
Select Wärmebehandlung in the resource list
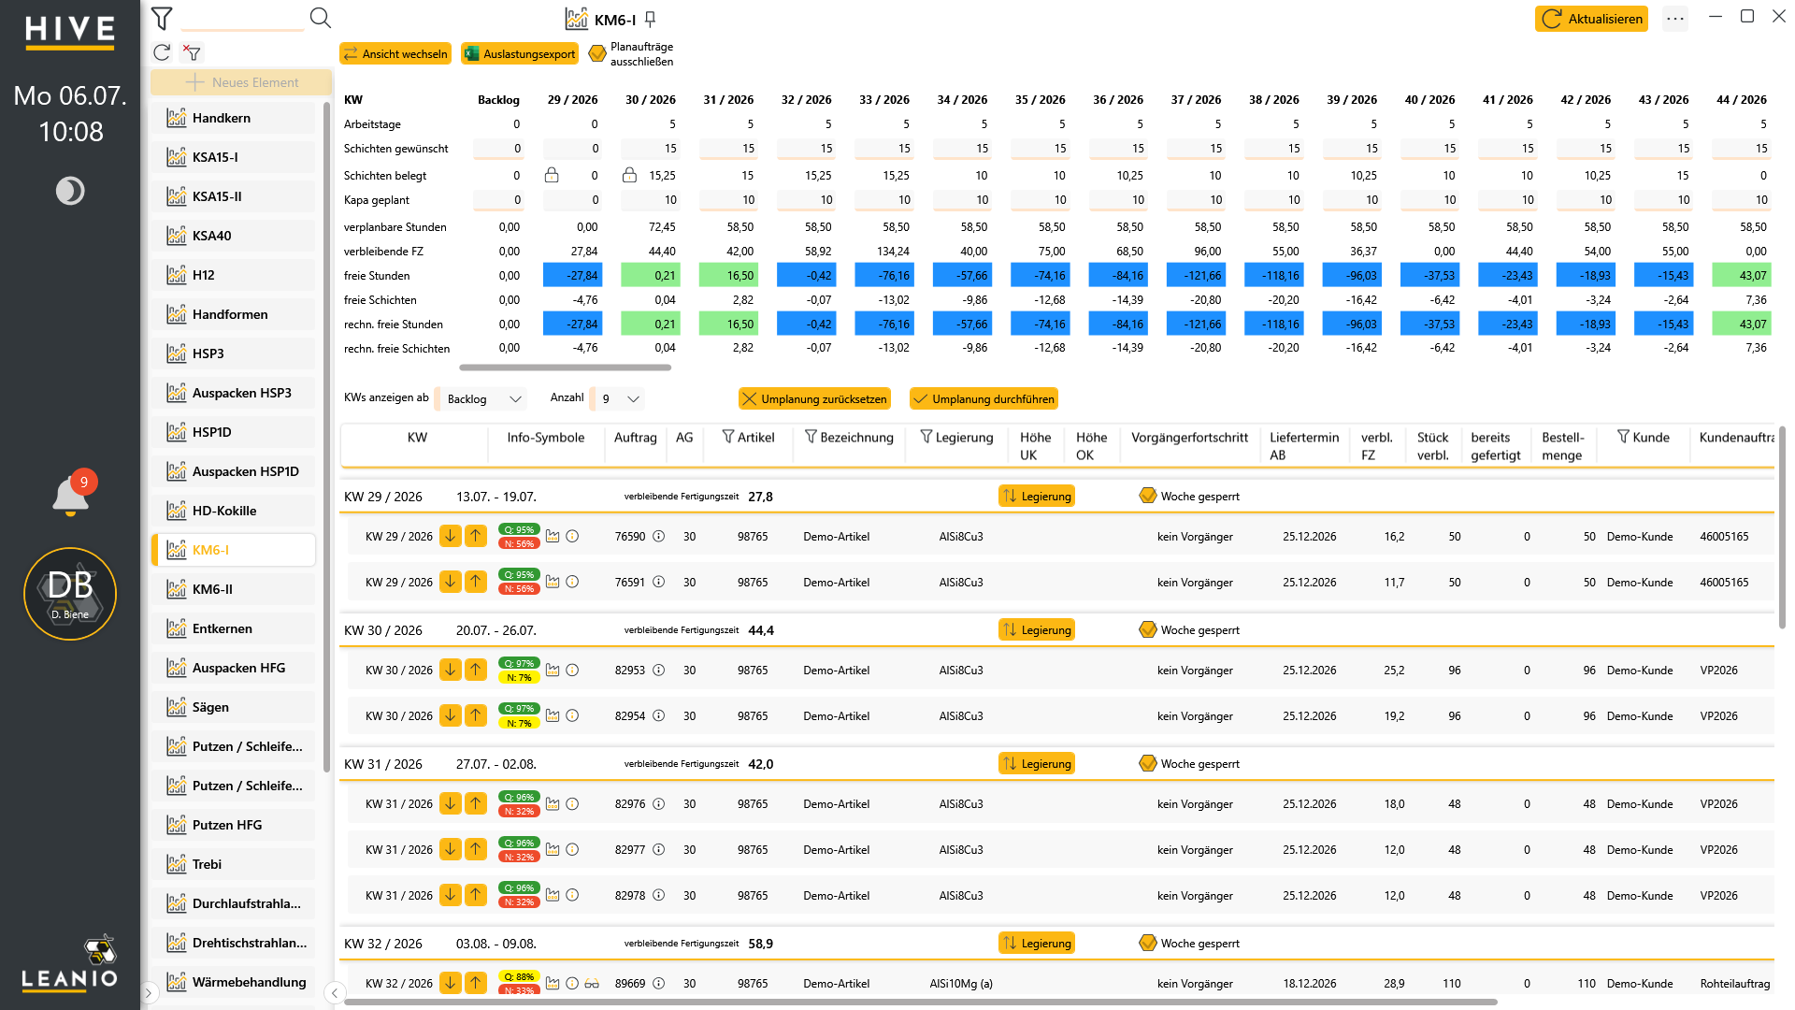click(233, 982)
